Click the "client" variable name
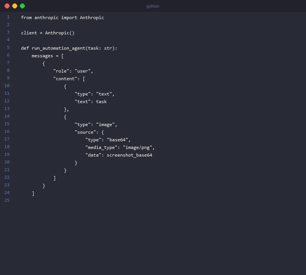This screenshot has width=306, height=275. coord(29,33)
